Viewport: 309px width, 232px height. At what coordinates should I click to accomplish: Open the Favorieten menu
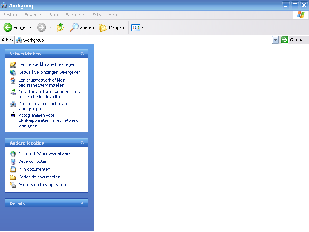76,15
